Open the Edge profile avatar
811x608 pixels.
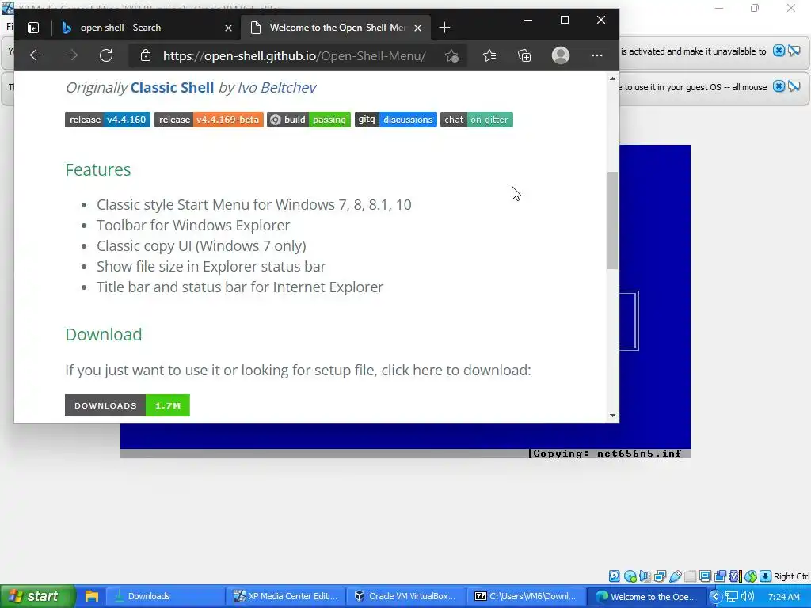coord(561,55)
